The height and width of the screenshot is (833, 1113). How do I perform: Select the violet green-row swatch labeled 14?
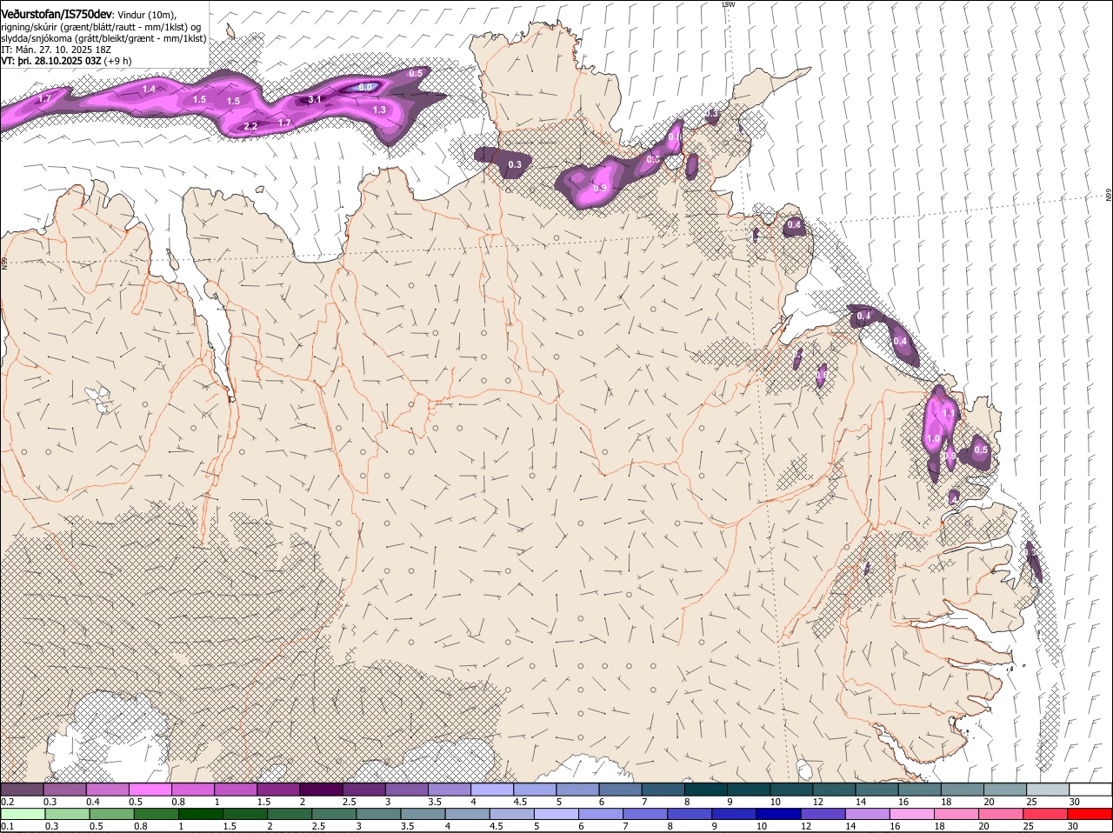[868, 815]
